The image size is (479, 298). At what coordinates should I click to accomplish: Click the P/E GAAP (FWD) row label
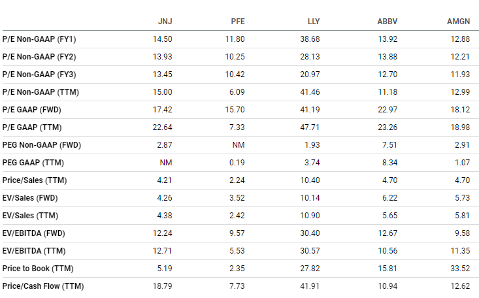(x=32, y=110)
